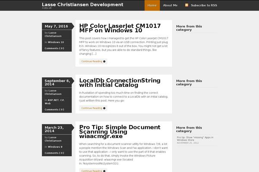The image size is (259, 172).
Task: Open Windows 10 category link
Action: tap(56, 42)
